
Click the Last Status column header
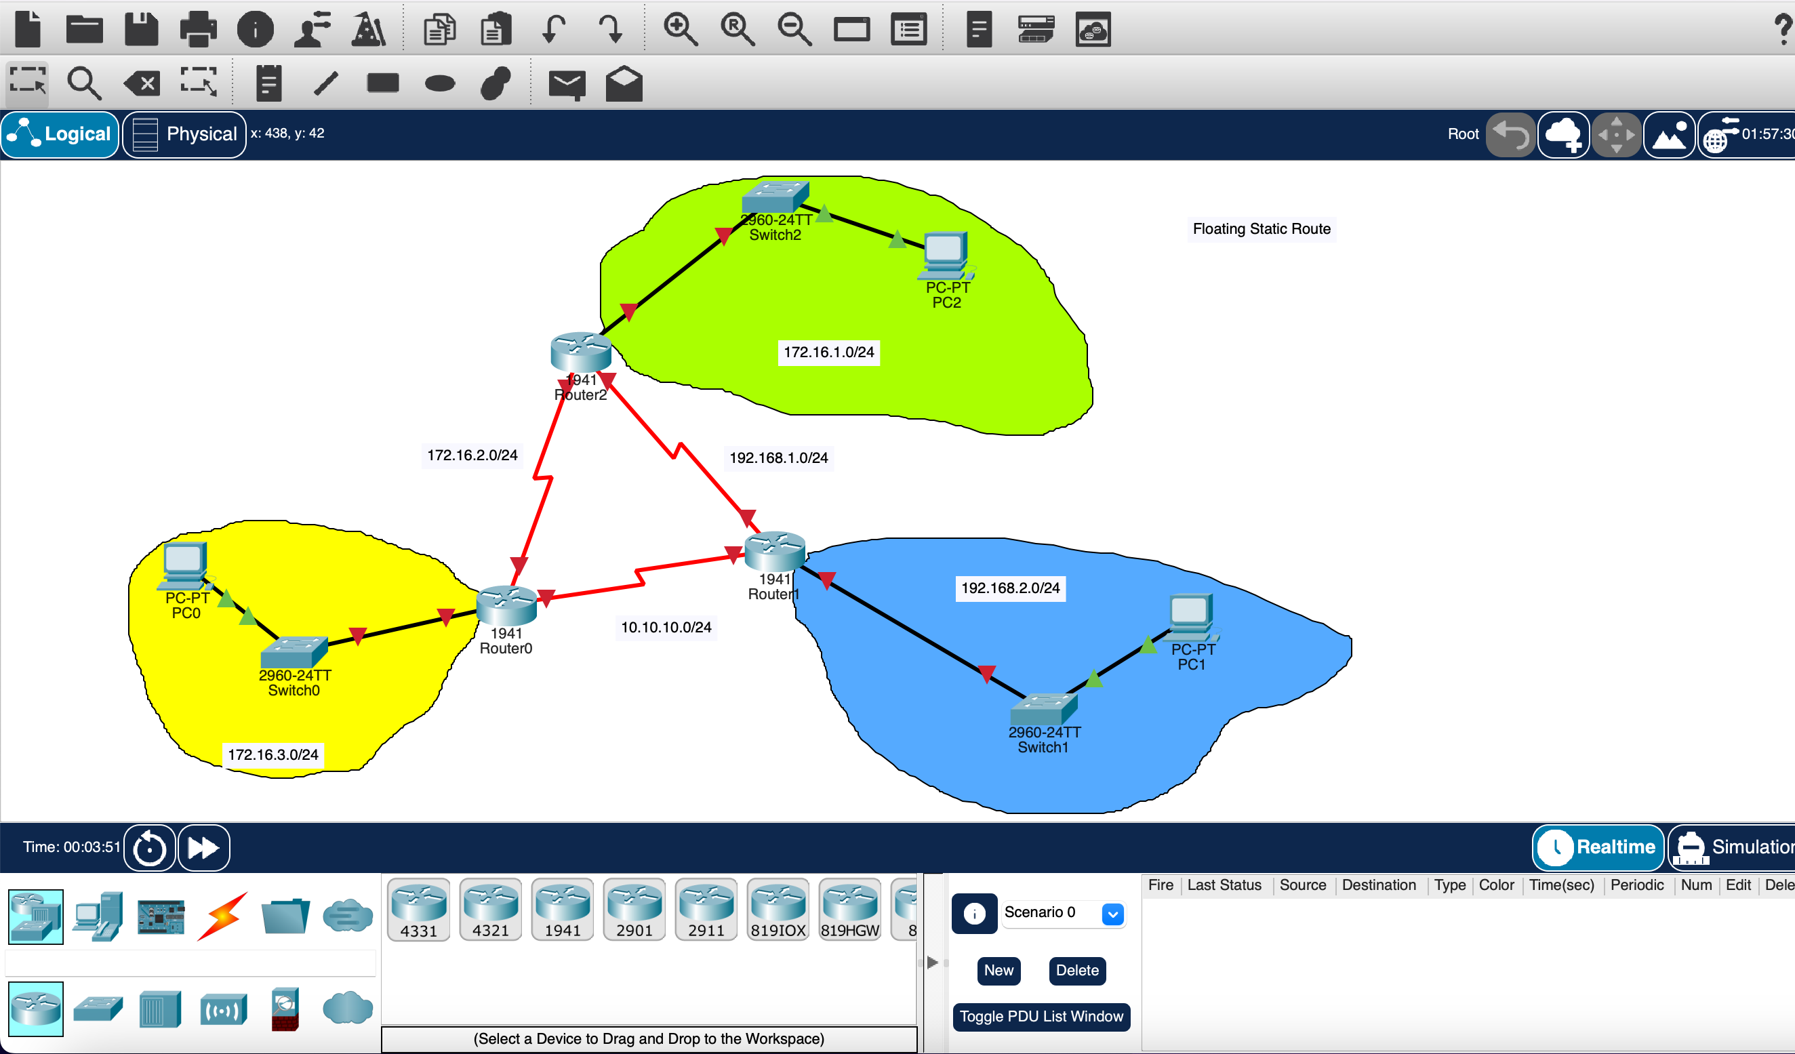click(x=1223, y=885)
